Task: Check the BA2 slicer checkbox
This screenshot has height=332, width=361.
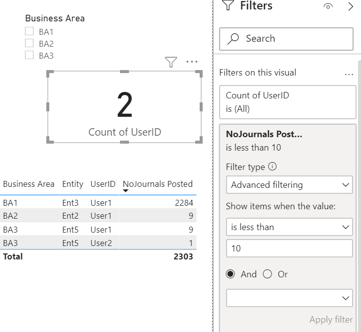Action: pyautogui.click(x=29, y=43)
